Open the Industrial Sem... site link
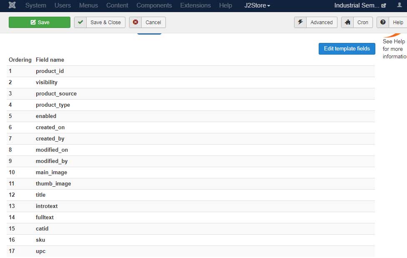 coord(360,5)
